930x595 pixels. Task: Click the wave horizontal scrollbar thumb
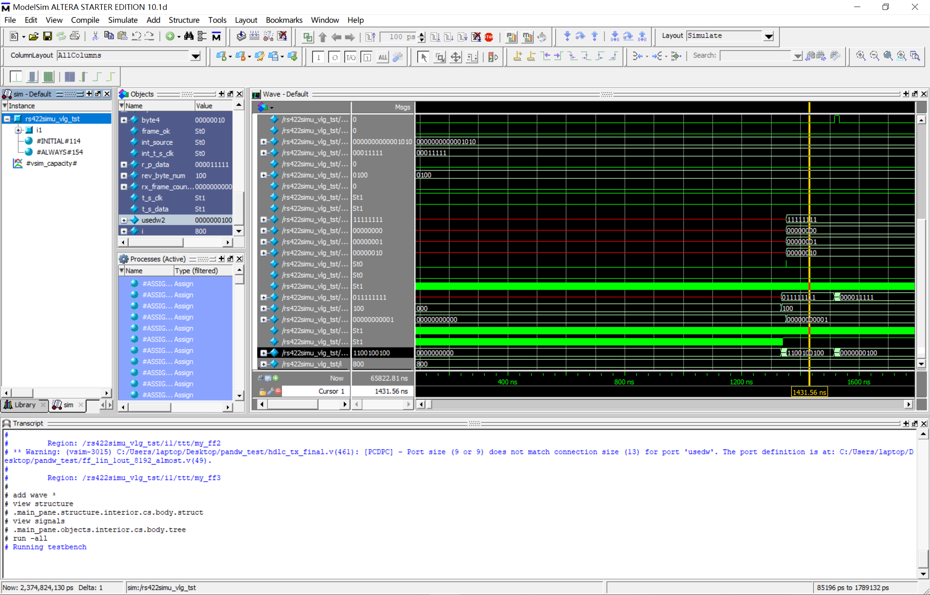pos(428,404)
